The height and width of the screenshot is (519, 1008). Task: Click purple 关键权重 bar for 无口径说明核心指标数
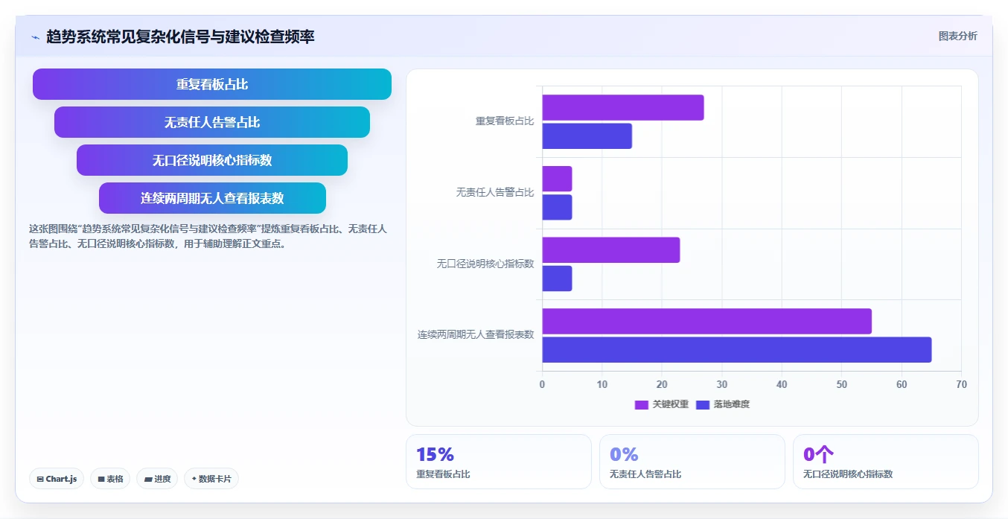coord(610,249)
